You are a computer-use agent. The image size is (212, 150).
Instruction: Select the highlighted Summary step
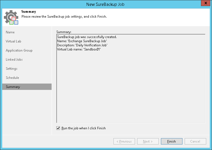(x=27, y=87)
